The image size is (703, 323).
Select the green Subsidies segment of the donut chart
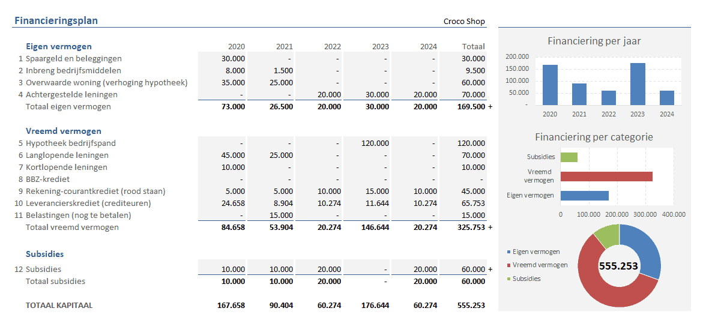coord(605,235)
